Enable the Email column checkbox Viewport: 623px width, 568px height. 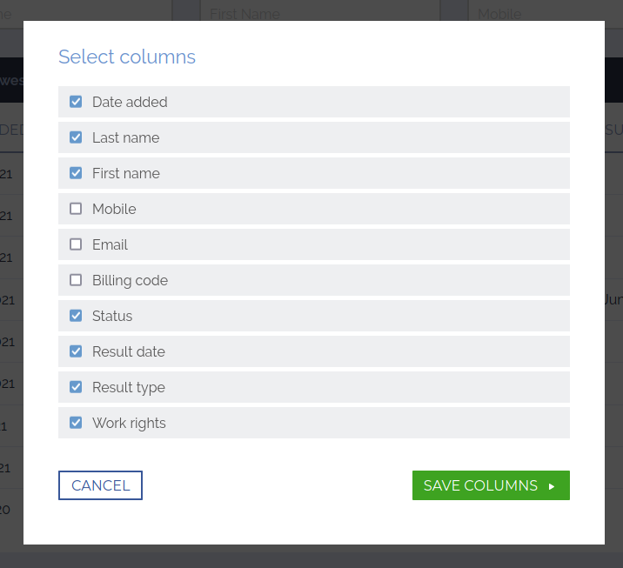pos(76,244)
